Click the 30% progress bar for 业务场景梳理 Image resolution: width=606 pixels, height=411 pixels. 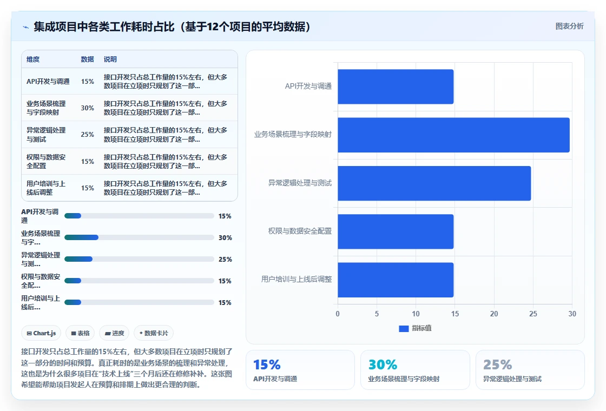coord(139,237)
